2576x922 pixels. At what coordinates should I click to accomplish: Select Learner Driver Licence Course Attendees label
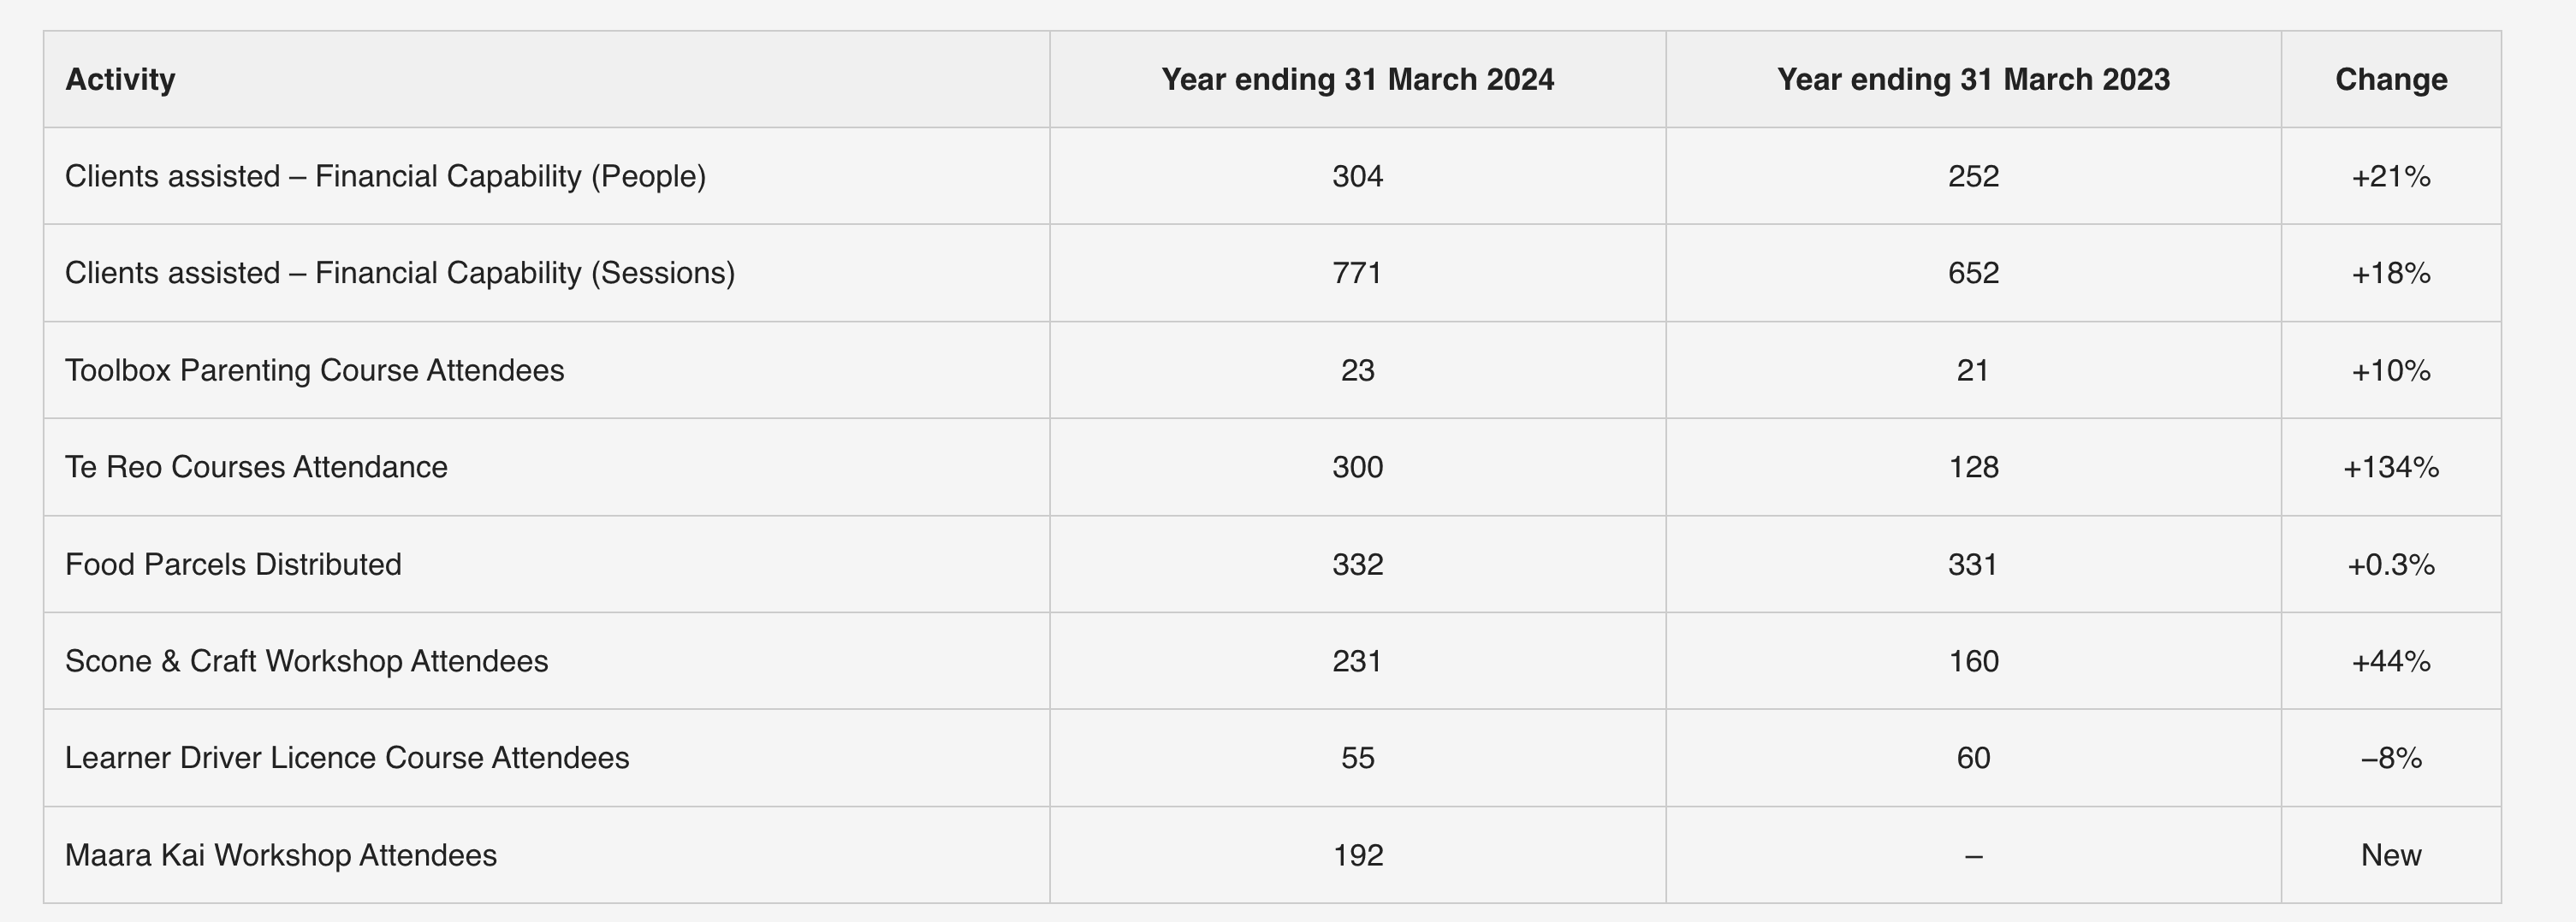(347, 758)
